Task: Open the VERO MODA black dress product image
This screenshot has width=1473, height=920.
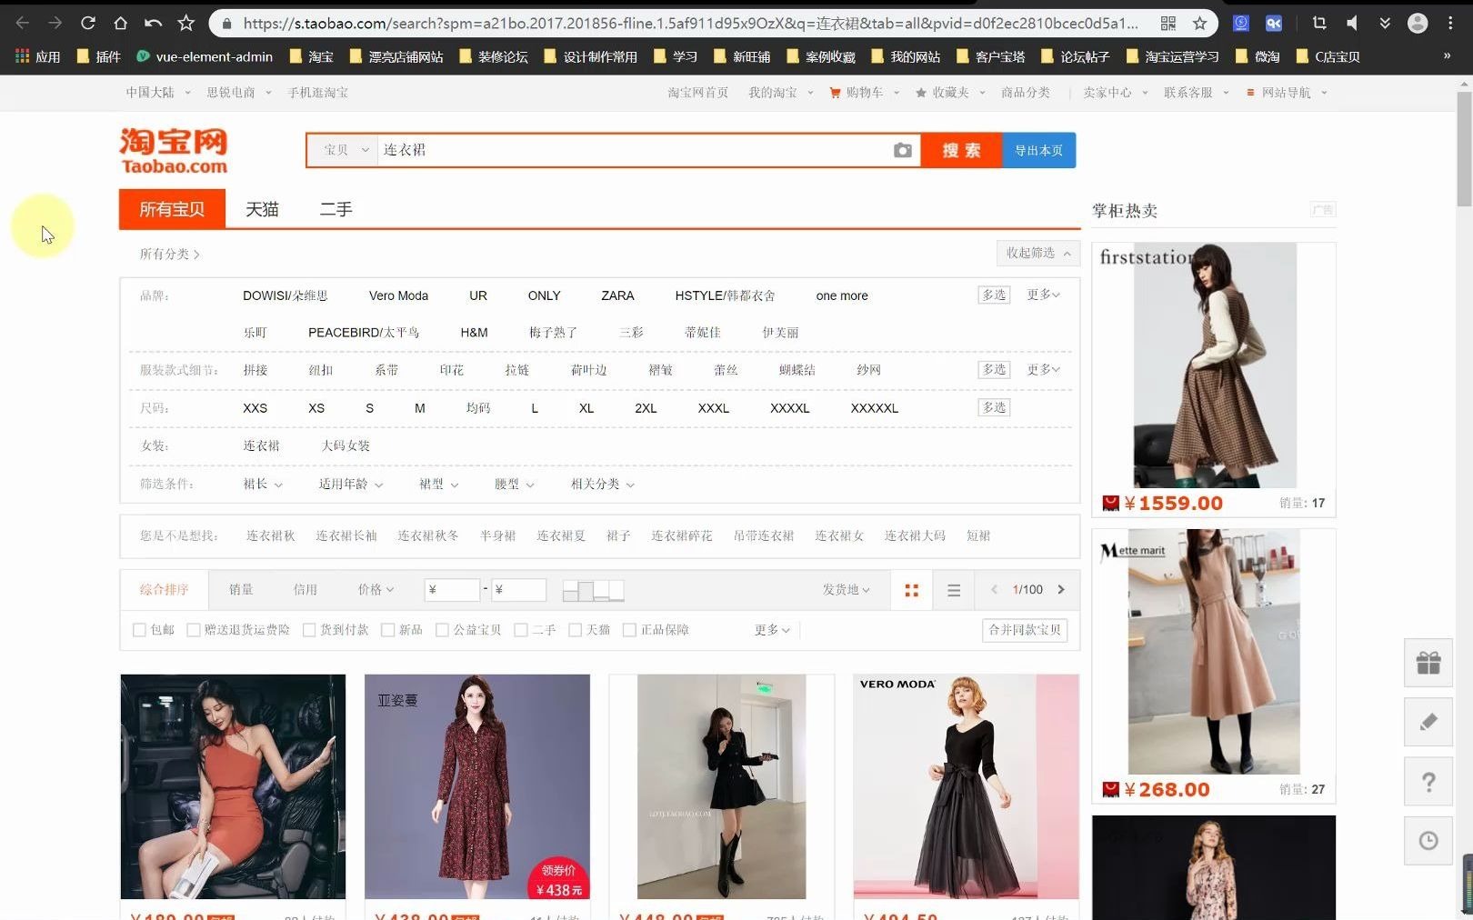Action: point(966,786)
